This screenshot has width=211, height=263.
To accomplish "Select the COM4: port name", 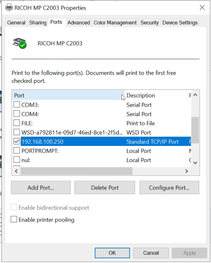I will (x=30, y=114).
